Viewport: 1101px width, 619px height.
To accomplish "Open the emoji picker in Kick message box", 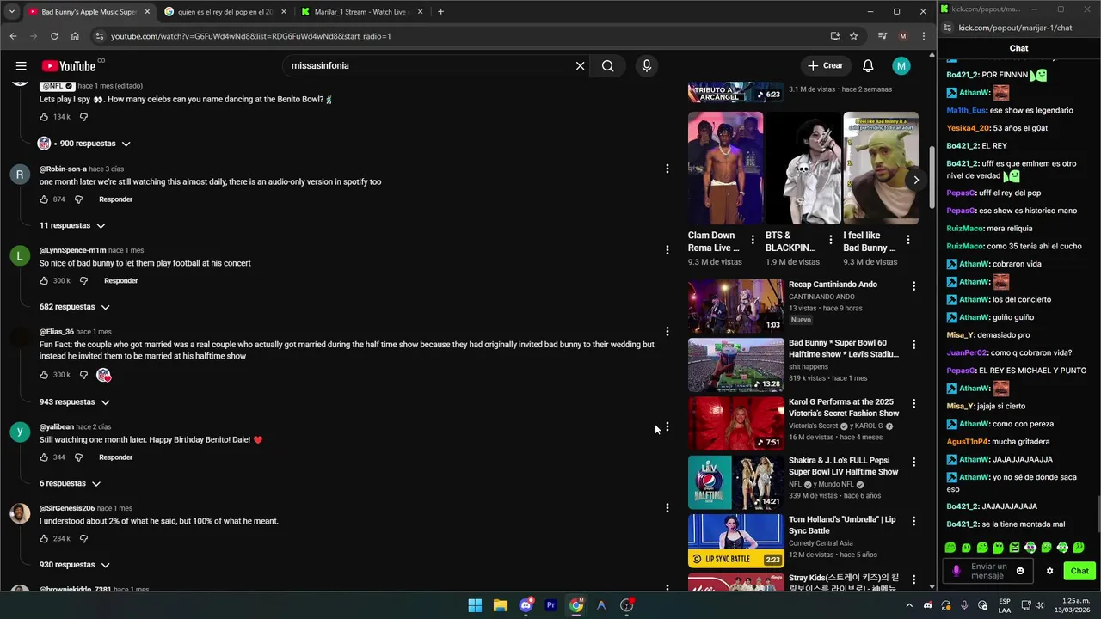I will coord(1020,571).
